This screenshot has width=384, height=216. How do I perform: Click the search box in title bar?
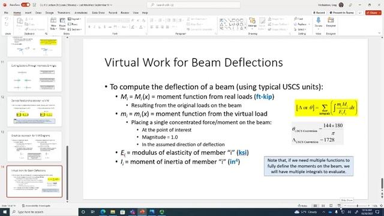pos(193,5)
